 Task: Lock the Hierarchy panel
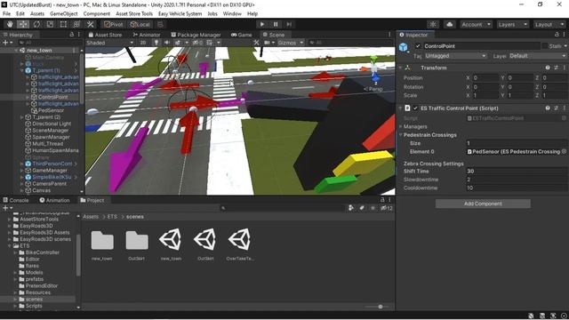(71, 35)
